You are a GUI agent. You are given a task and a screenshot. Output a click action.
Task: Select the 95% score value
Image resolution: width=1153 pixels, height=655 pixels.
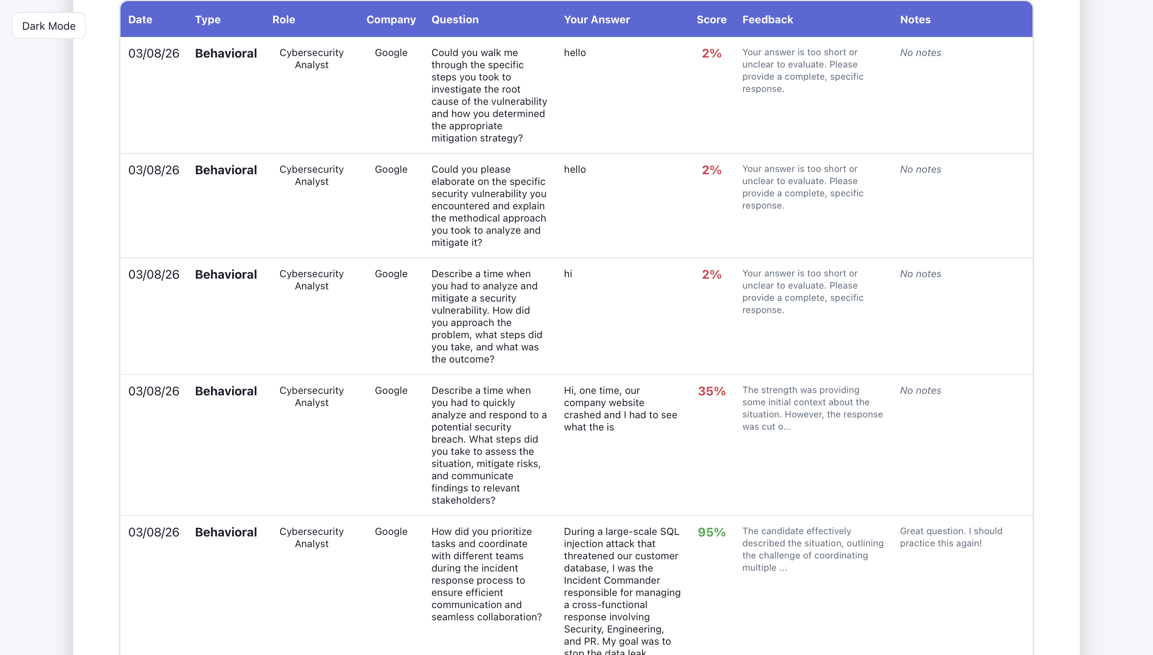711,532
